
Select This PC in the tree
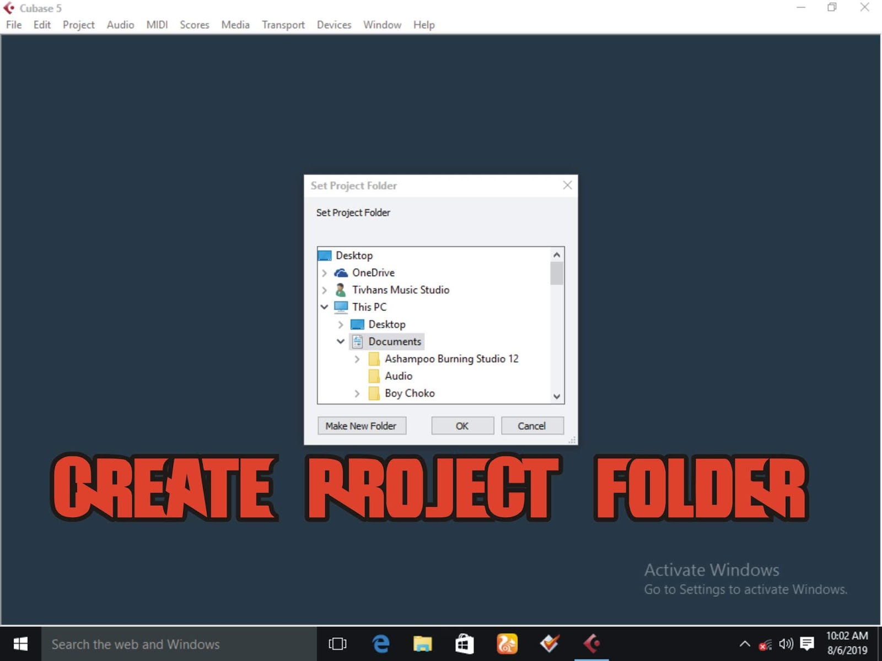click(x=369, y=307)
